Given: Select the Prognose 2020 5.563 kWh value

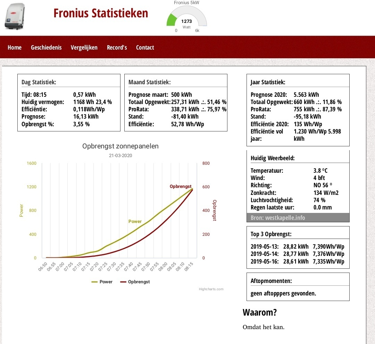Looking at the screenshot, I should (306, 95).
